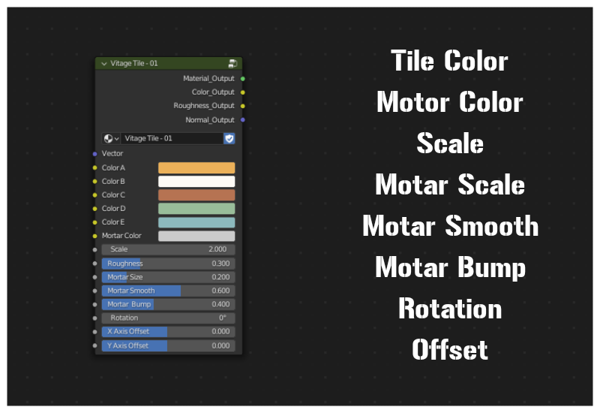Click the 'Tile Color' heading text
Screen dimensions: 600x413
point(449,61)
